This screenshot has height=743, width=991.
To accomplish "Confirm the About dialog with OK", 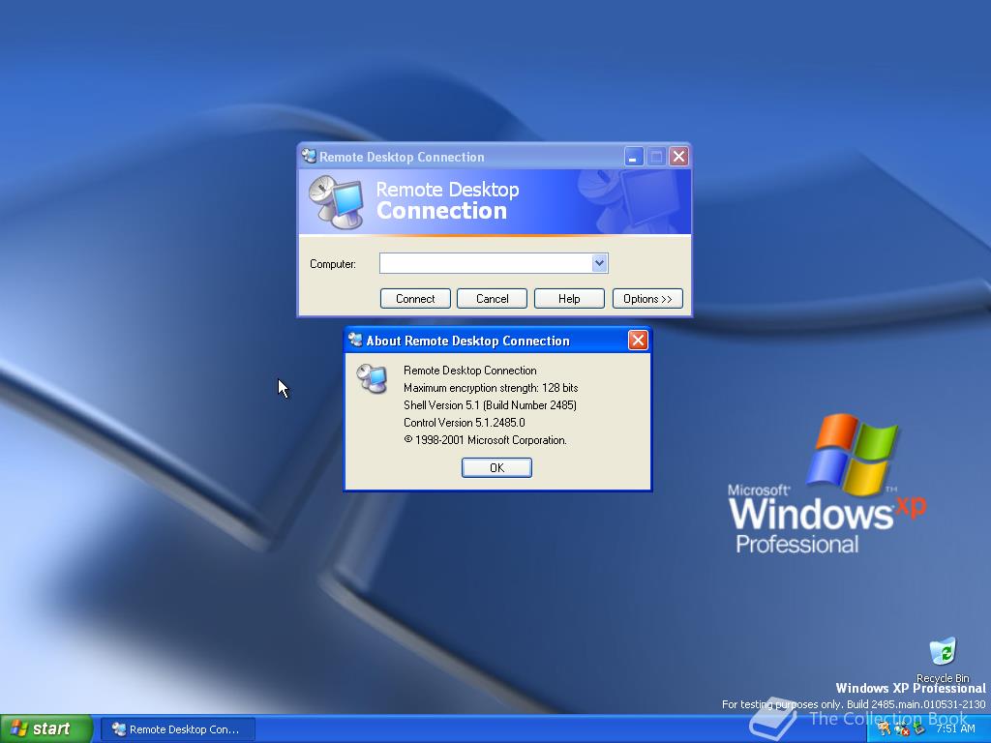I will (496, 467).
